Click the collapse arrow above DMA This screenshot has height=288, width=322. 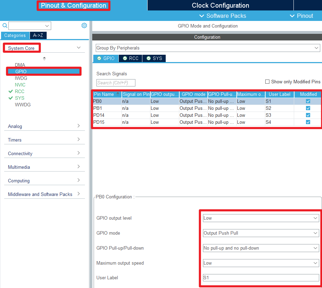point(44,59)
